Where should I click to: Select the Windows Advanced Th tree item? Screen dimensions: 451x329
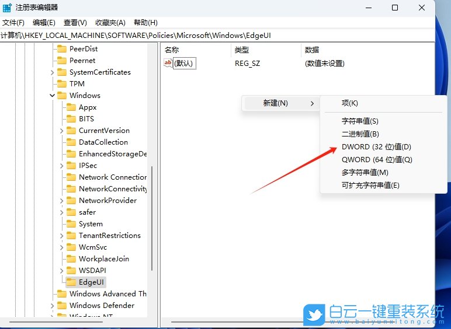tap(108, 293)
